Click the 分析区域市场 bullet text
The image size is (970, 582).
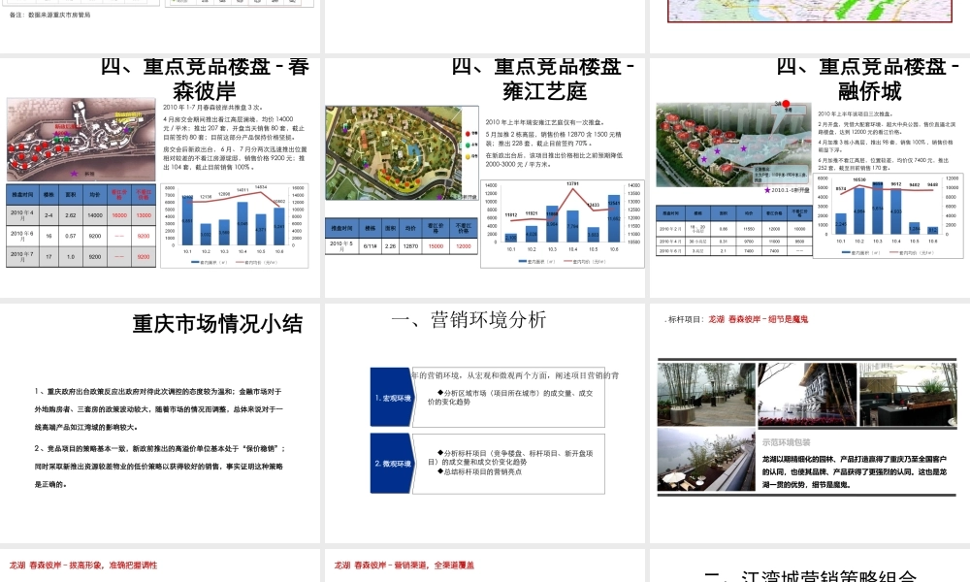click(510, 397)
